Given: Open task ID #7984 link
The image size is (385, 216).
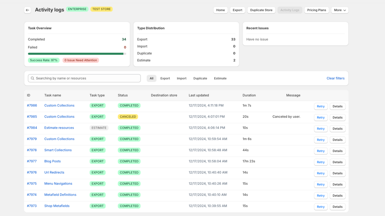Looking at the screenshot, I should (32, 127).
